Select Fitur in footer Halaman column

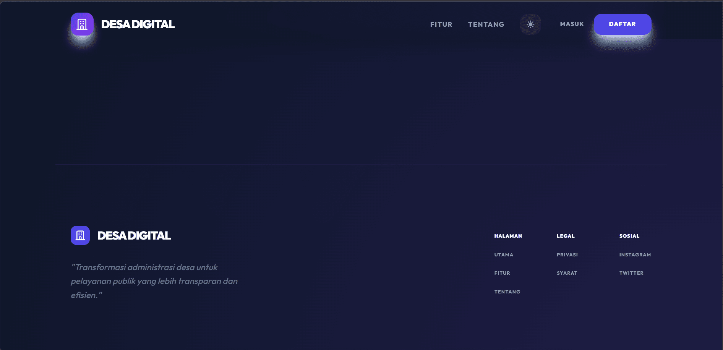click(502, 273)
